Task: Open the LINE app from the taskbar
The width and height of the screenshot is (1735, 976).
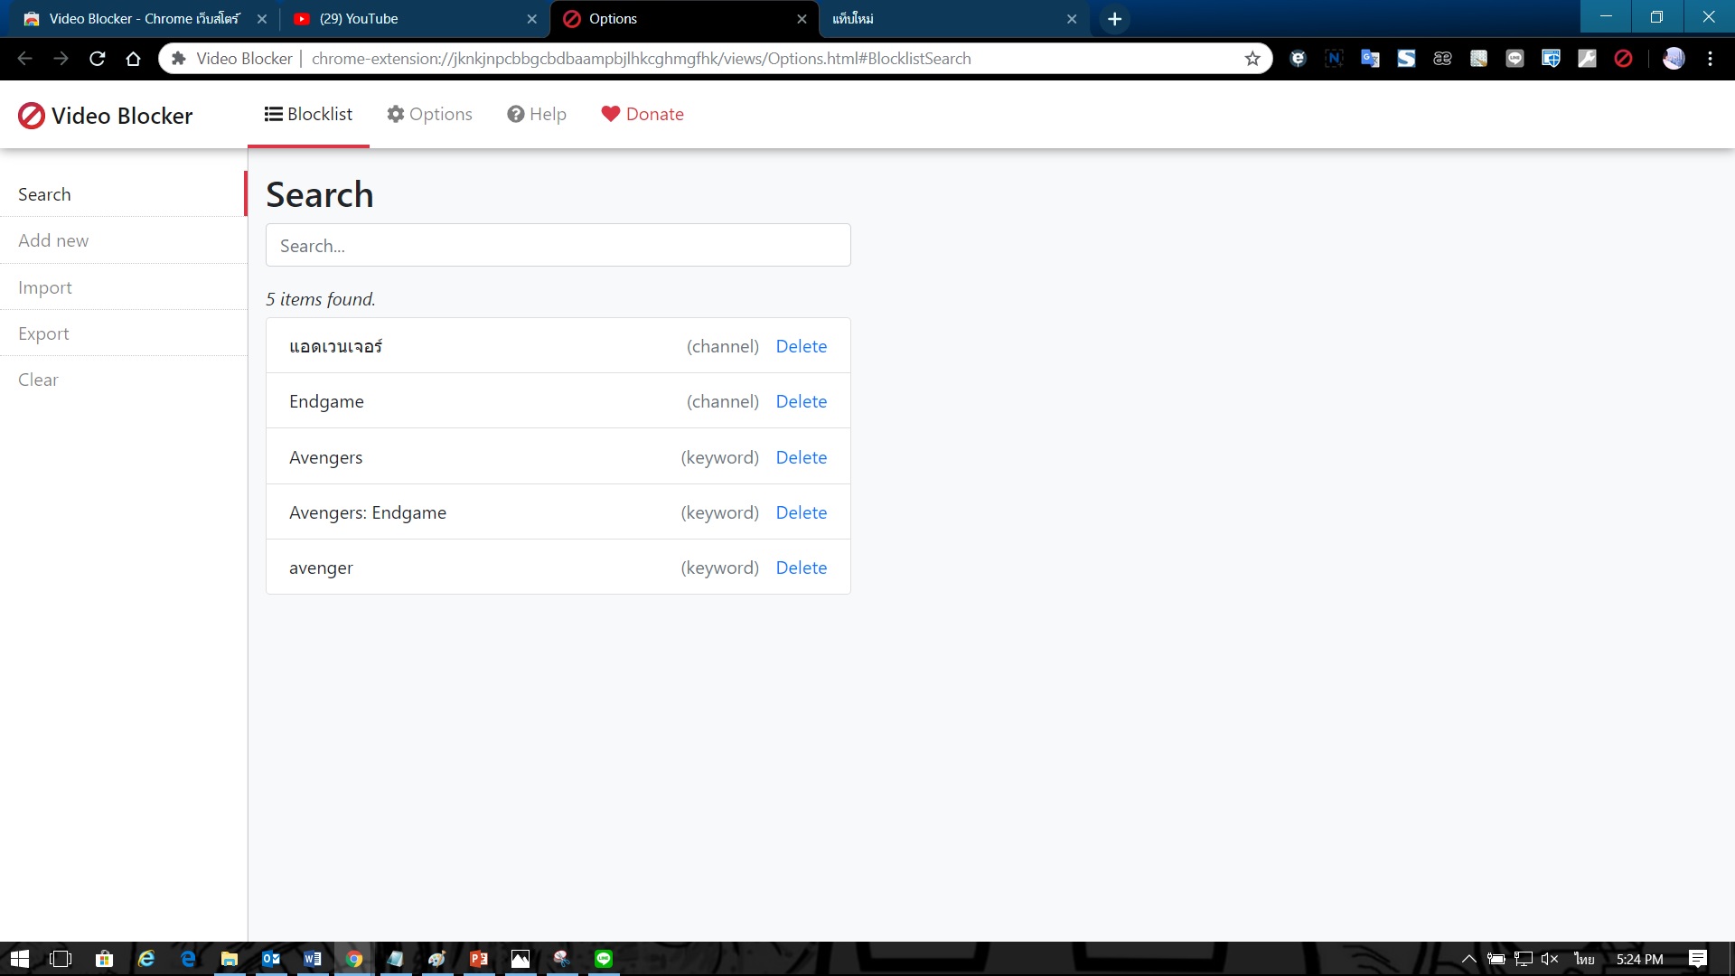Action: tap(604, 959)
